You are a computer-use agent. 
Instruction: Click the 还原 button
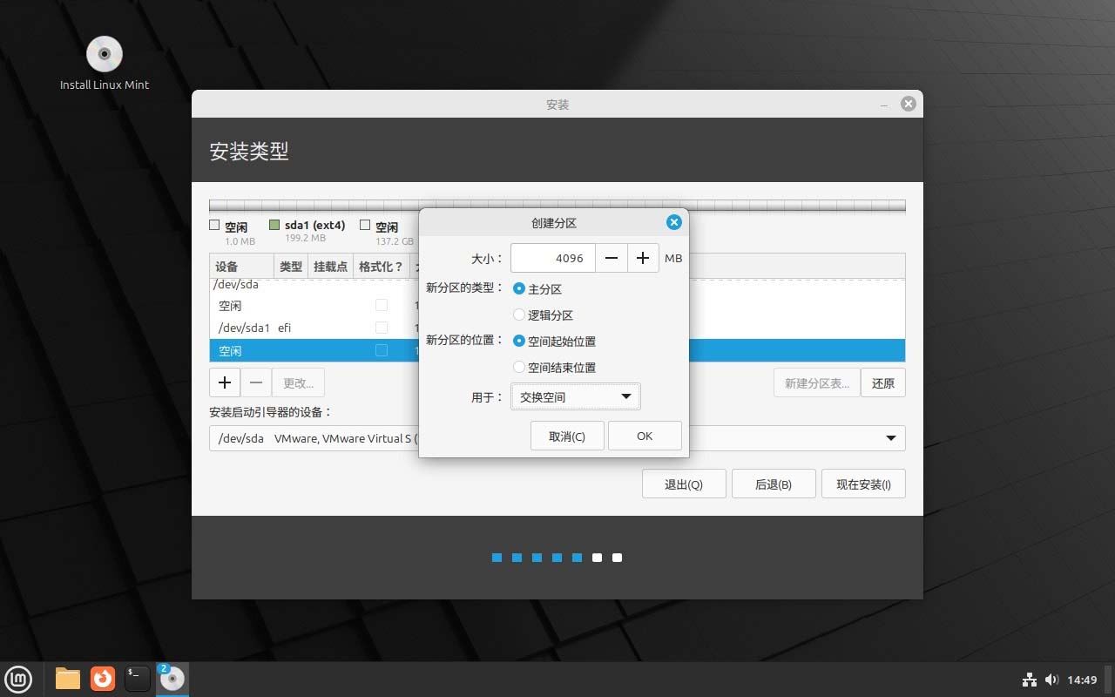(x=882, y=382)
